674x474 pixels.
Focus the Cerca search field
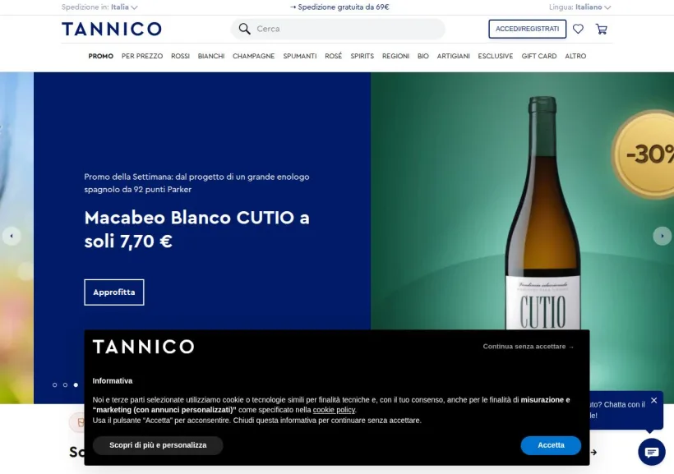(x=338, y=29)
